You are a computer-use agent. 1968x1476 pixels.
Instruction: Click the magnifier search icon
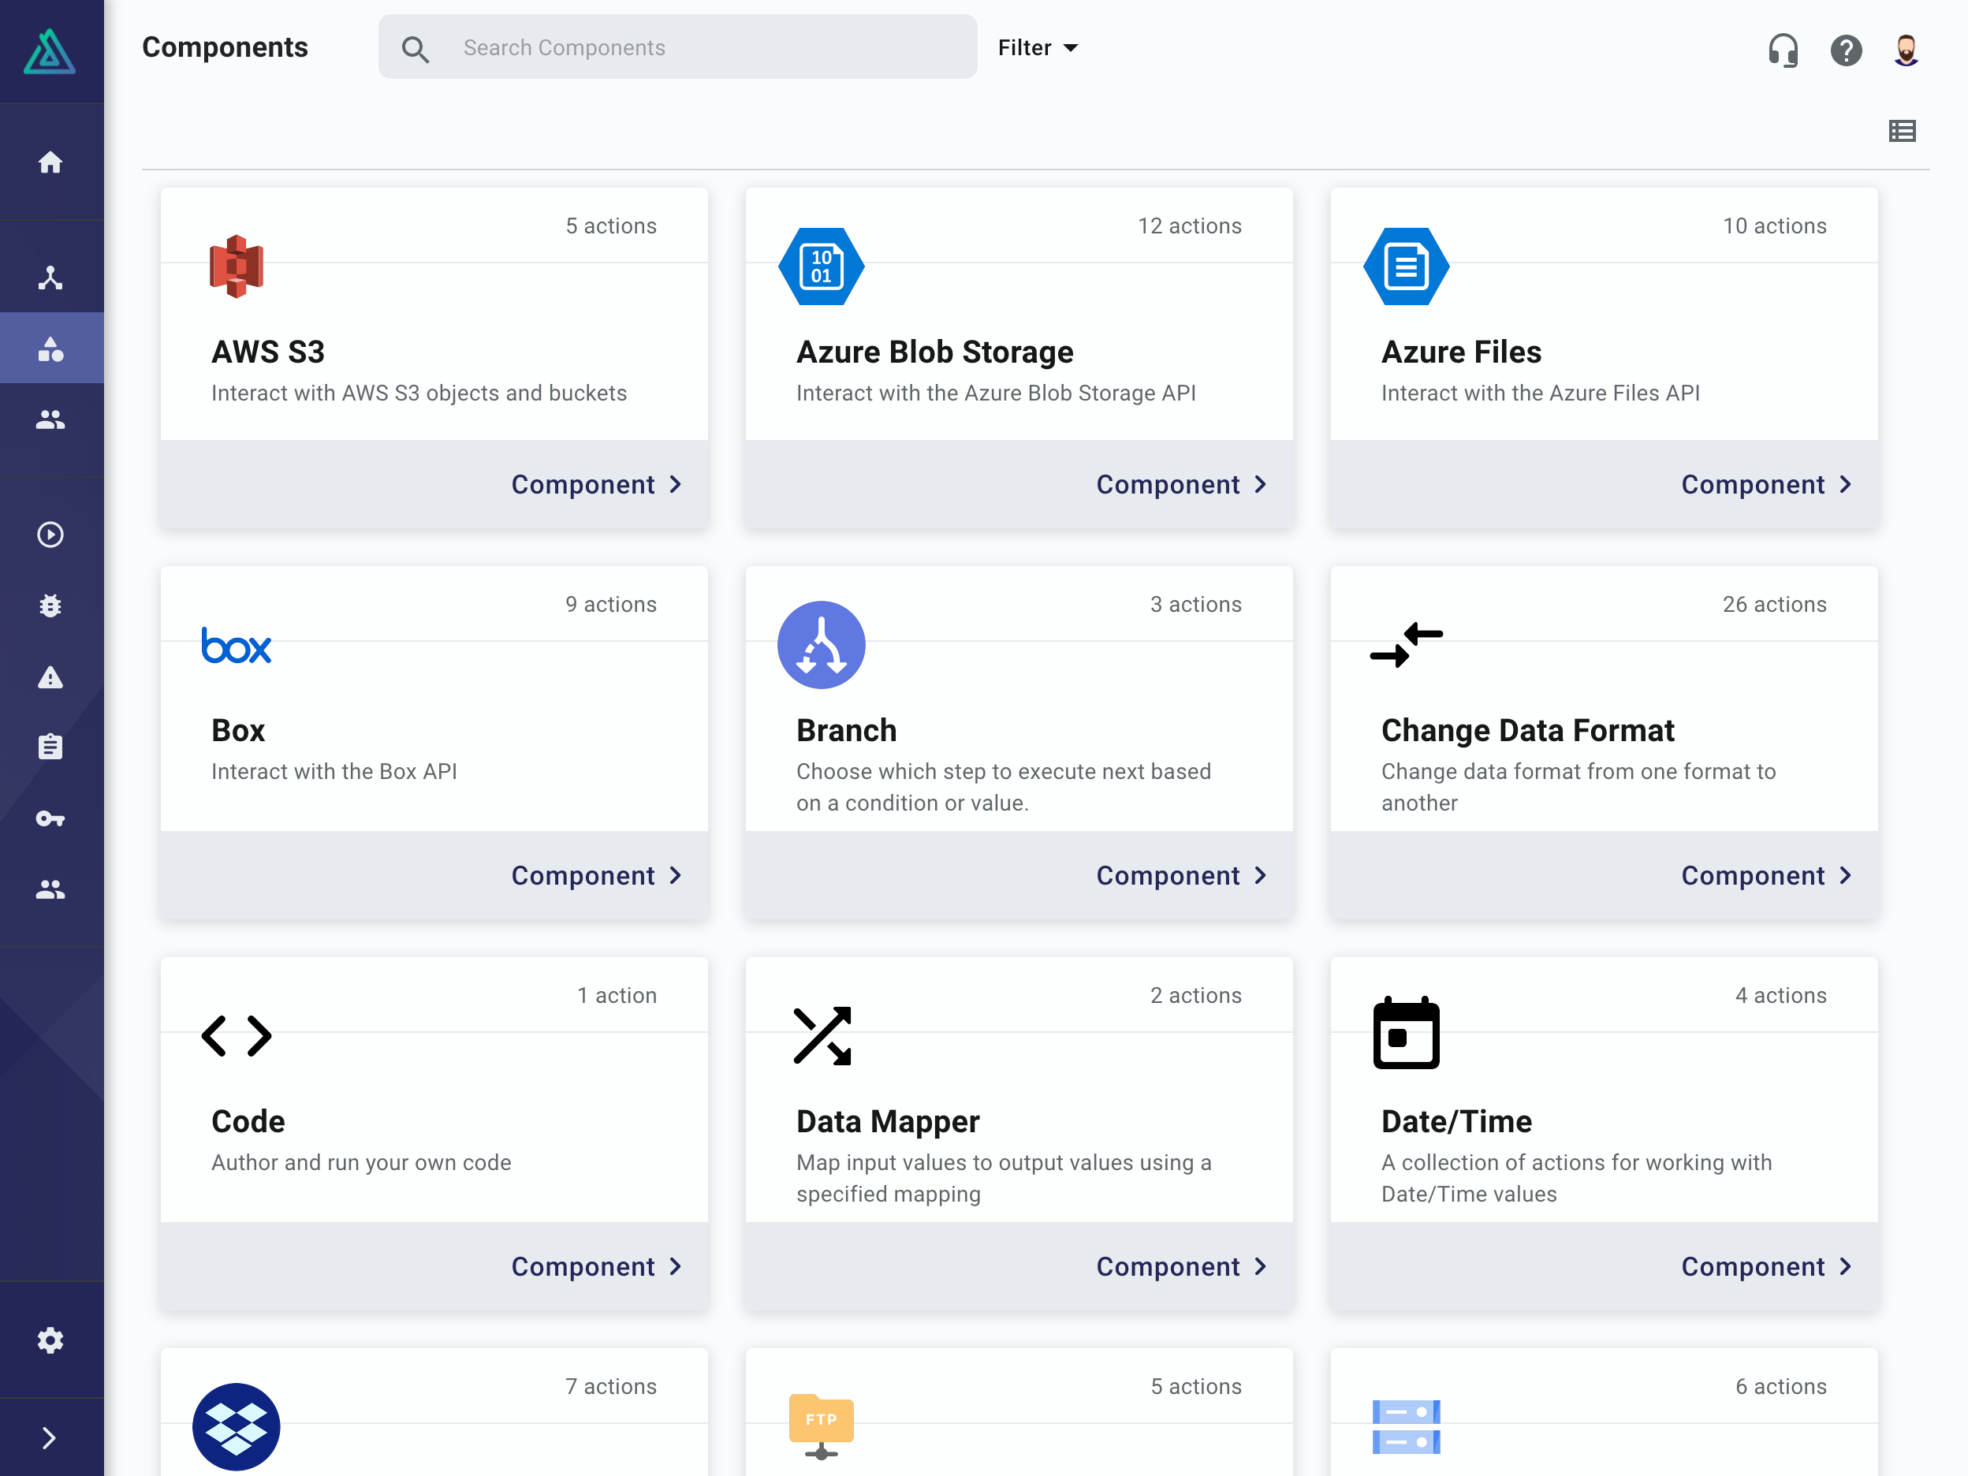coord(416,49)
